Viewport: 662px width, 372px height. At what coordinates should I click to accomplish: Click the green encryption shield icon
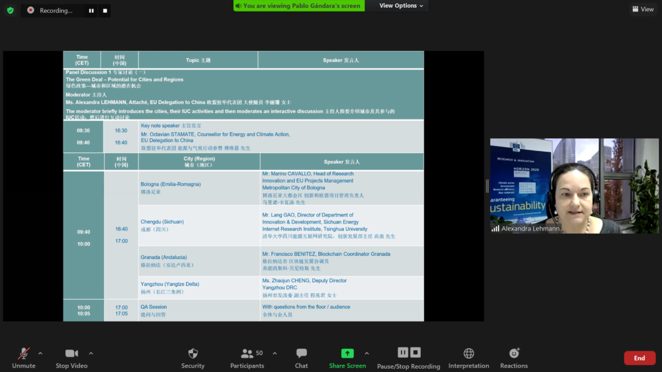pos(10,10)
